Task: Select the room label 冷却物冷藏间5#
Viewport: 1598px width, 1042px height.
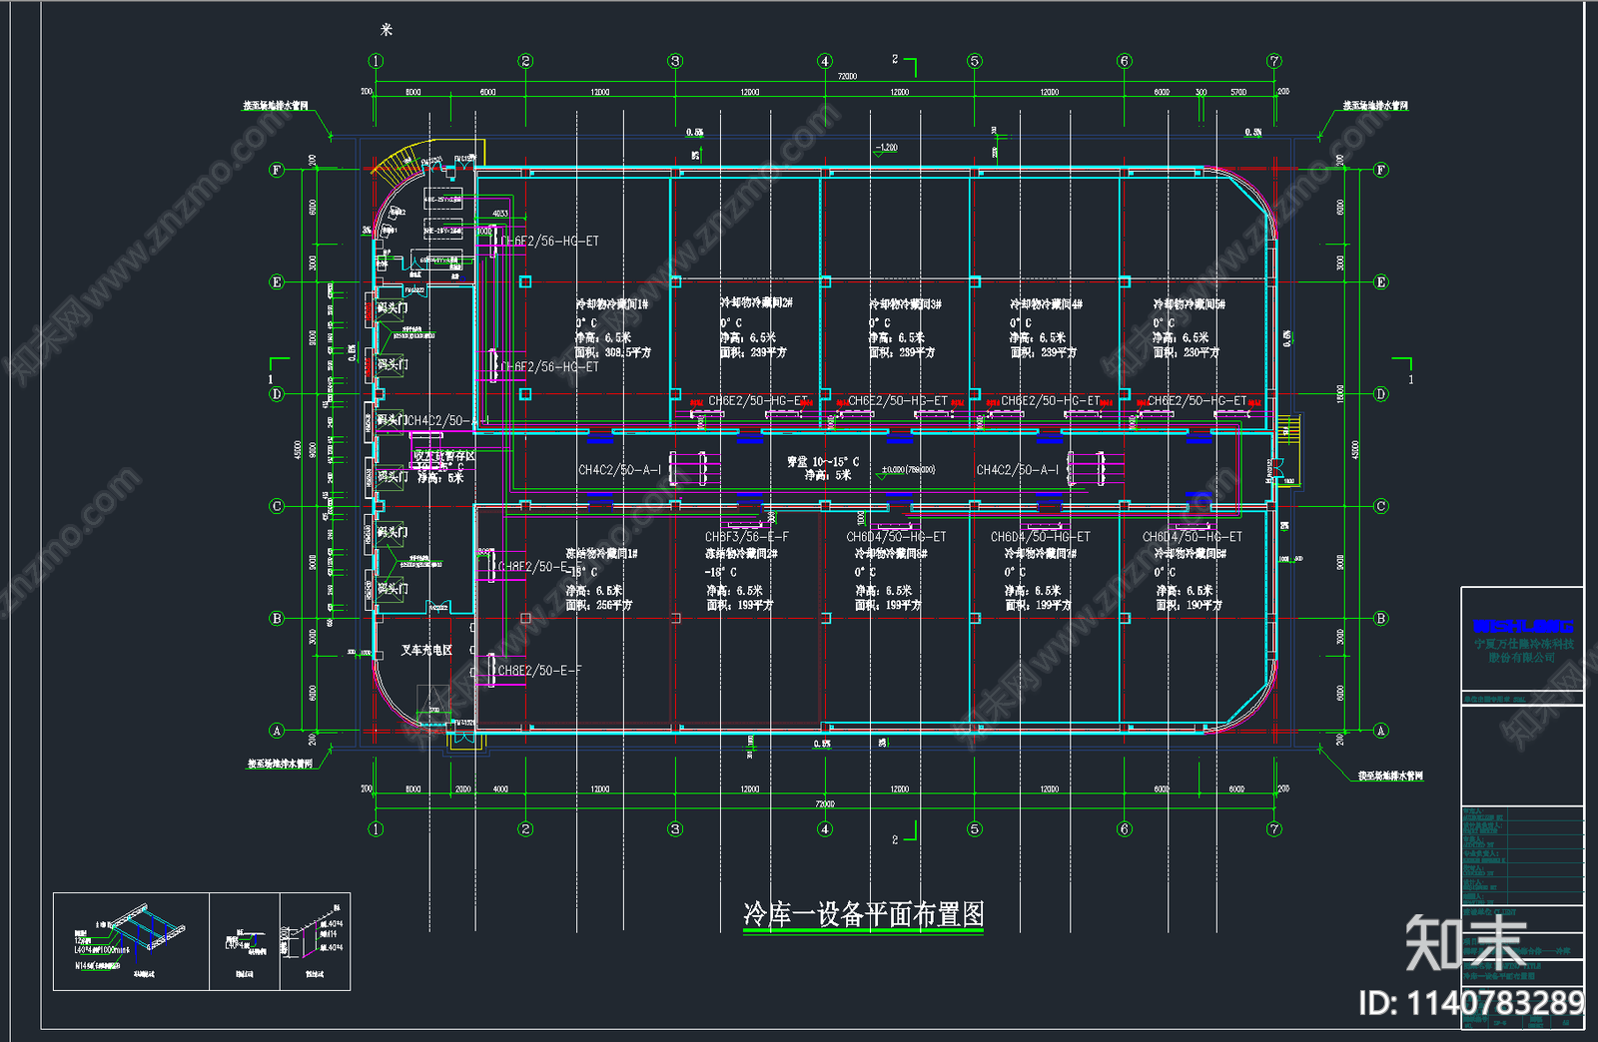Action: click(x=1189, y=303)
